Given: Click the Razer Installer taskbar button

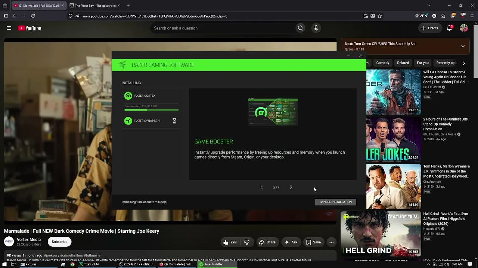Looking at the screenshot, I should click(217, 264).
